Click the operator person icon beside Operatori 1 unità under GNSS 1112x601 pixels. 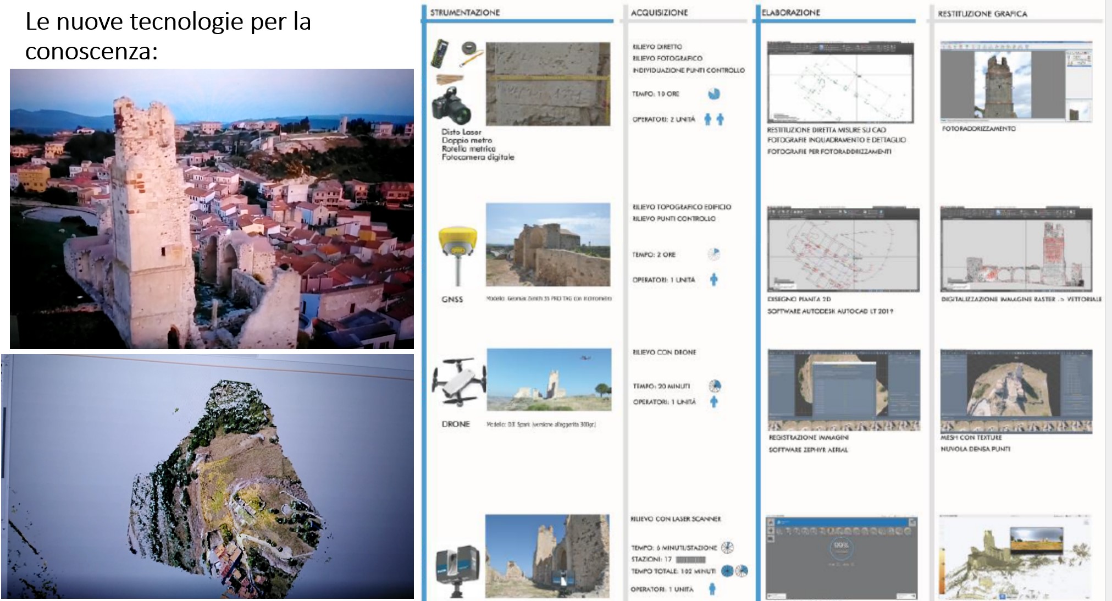click(713, 279)
